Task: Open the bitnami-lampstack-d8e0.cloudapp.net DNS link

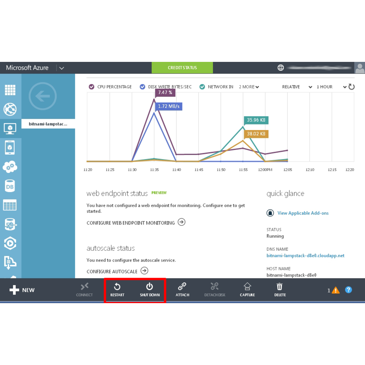Action: point(305,255)
